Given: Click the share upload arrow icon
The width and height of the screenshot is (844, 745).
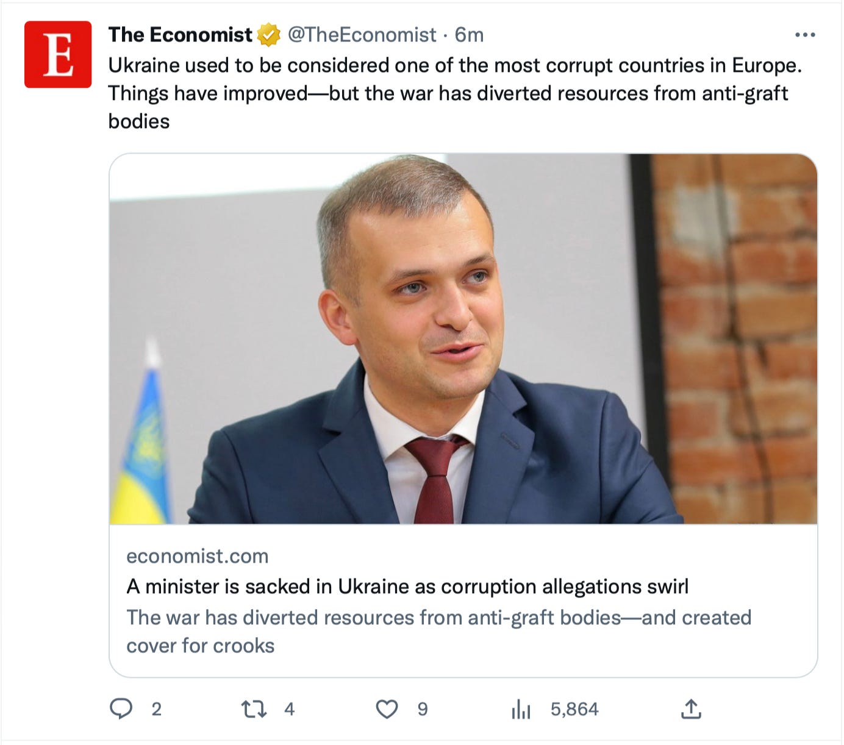Looking at the screenshot, I should [691, 709].
